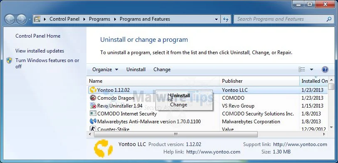Select the Comodo Dragon row
The height and width of the screenshot is (163, 338).
coord(207,98)
